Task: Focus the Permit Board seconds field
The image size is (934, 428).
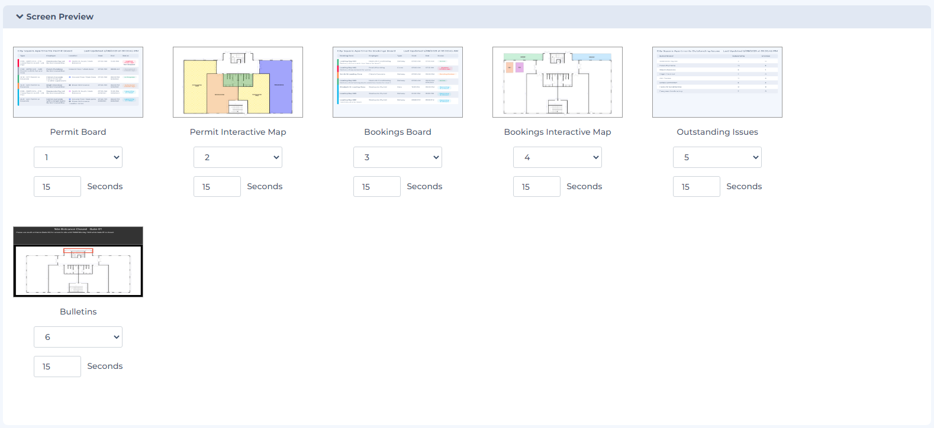Action: pos(57,187)
